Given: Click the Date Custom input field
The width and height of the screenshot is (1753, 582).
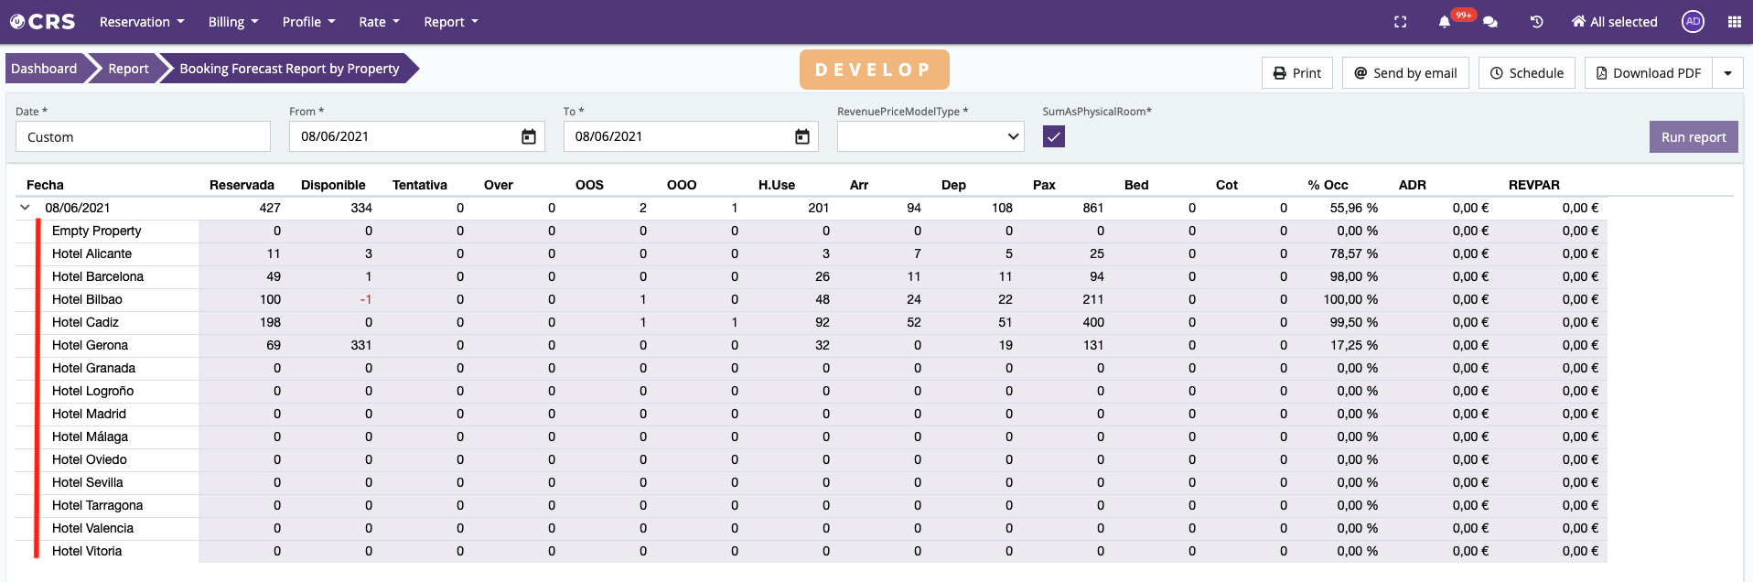Looking at the screenshot, I should [143, 137].
